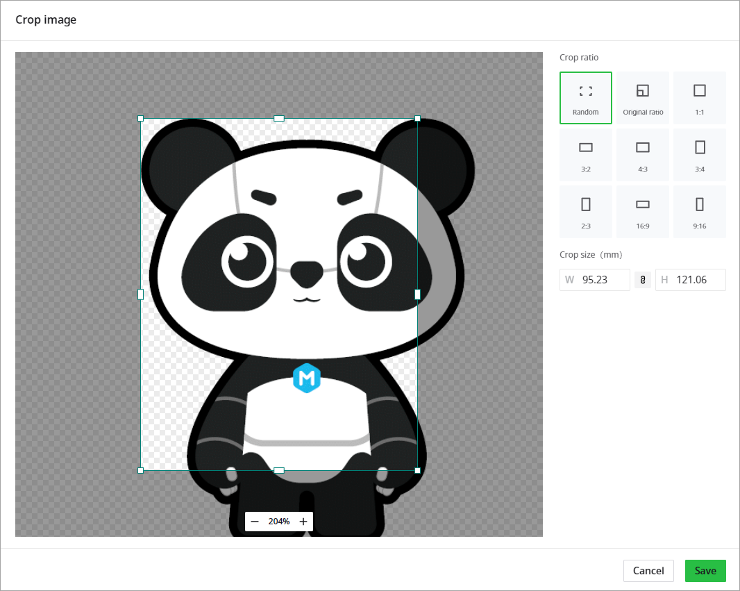The width and height of the screenshot is (740, 591).
Task: Select the Random crop ratio option
Action: (x=585, y=98)
